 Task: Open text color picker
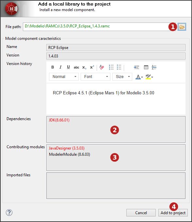pyautogui.click(x=139, y=77)
